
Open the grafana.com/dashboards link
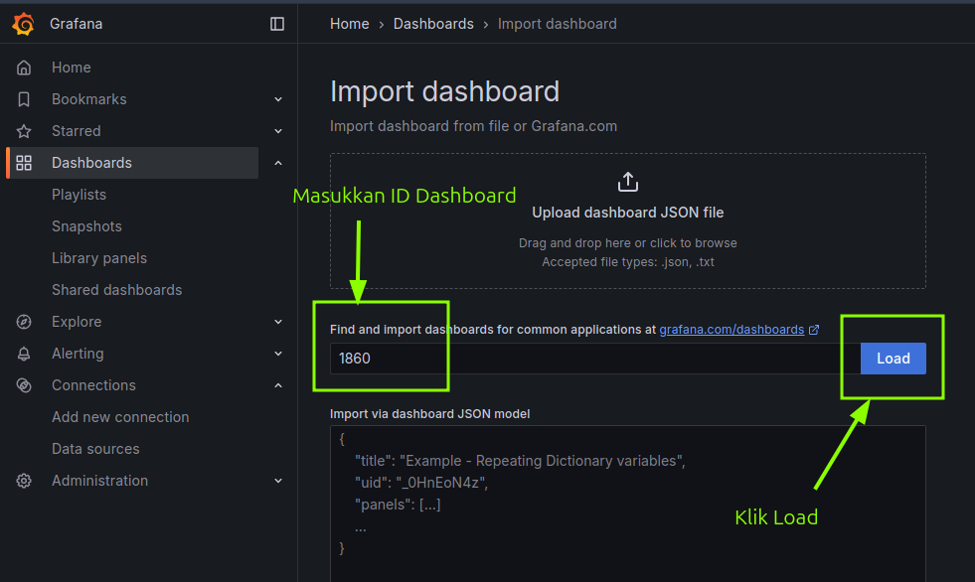coord(732,329)
